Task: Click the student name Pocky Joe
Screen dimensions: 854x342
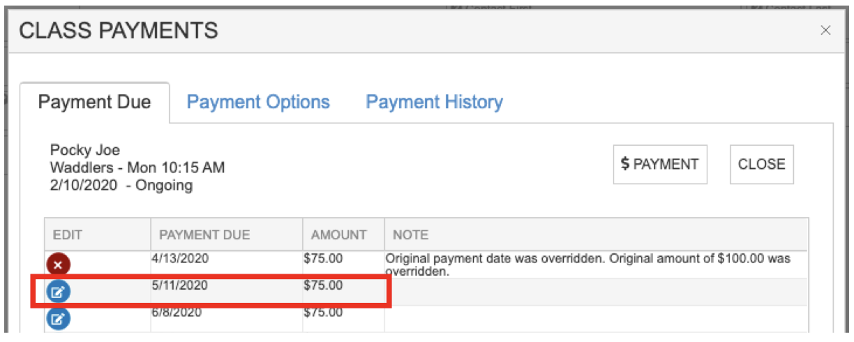Action: coord(85,150)
